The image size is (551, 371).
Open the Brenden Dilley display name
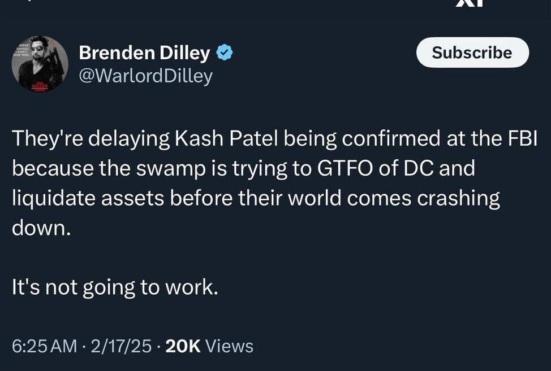click(144, 53)
